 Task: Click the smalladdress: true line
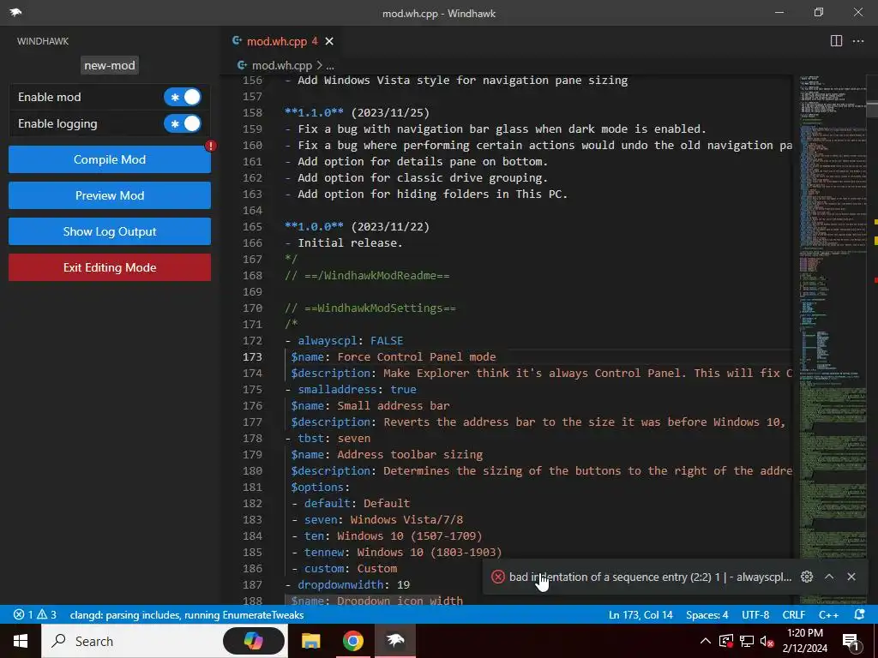pos(351,390)
